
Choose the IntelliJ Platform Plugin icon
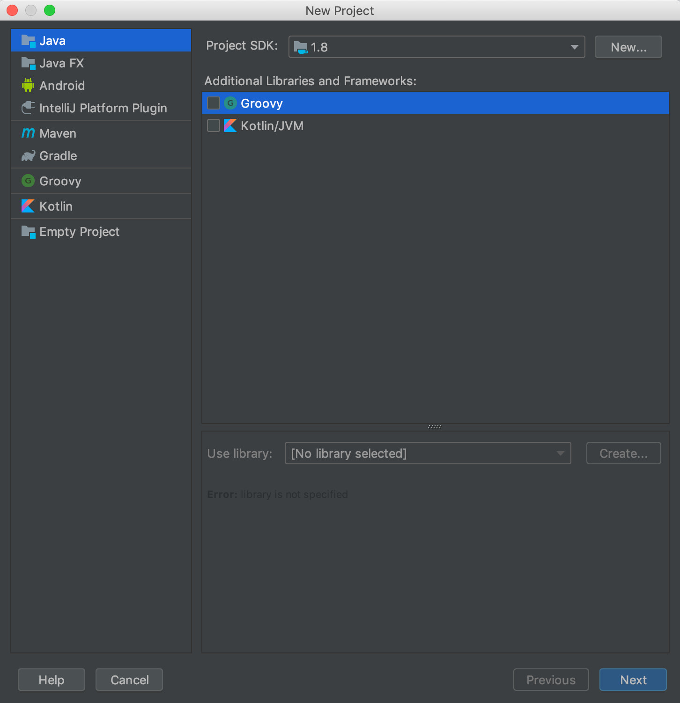[x=28, y=108]
